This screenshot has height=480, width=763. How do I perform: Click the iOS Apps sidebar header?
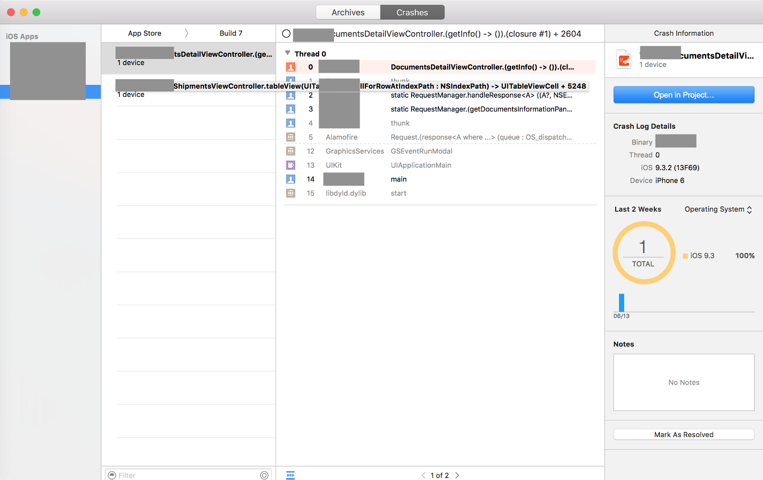pyautogui.click(x=22, y=36)
